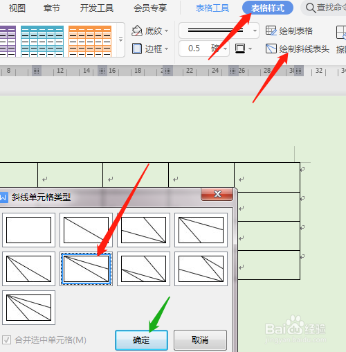Switch to the 章节 tab
The width and height of the screenshot is (346, 352).
(52, 8)
